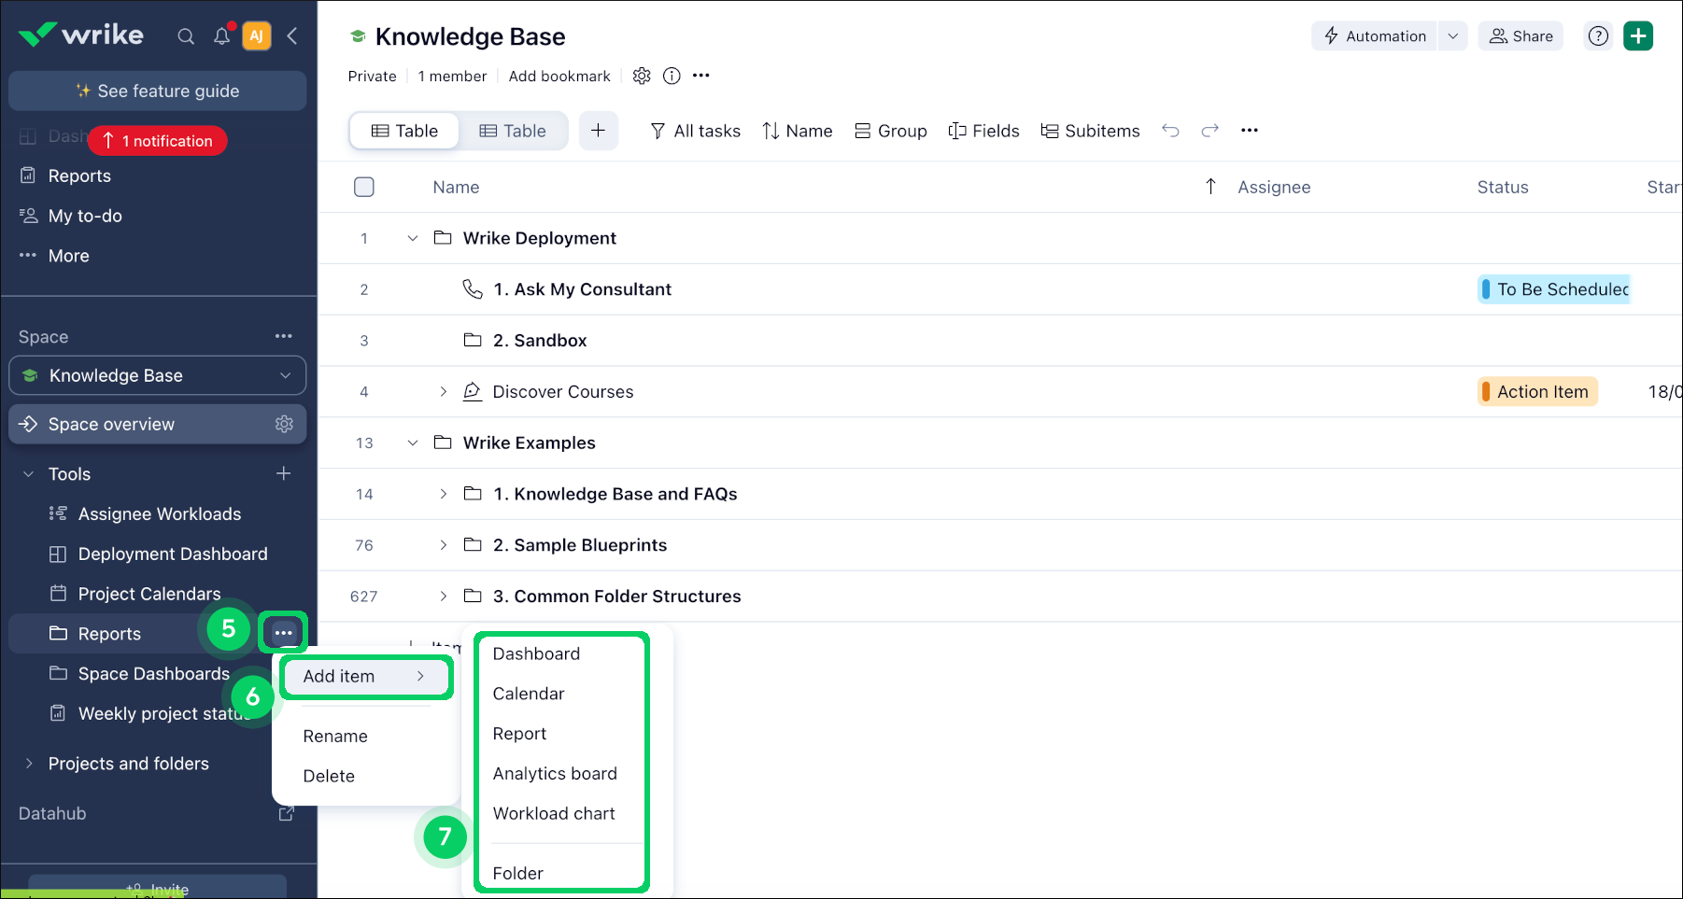The image size is (1683, 899).
Task: Collapse the Wrike Deployment folder row
Action: (x=413, y=238)
